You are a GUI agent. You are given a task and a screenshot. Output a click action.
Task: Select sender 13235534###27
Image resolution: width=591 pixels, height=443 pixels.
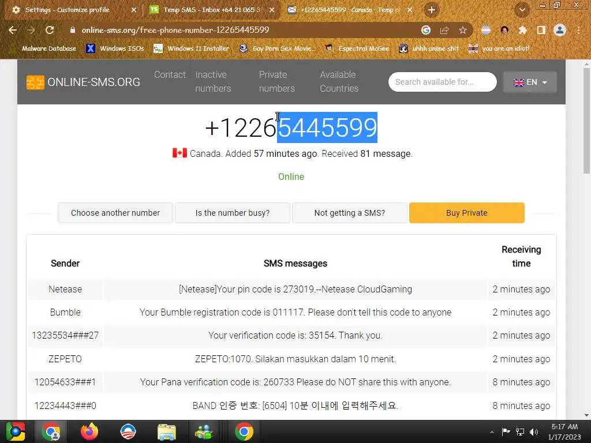65,335
